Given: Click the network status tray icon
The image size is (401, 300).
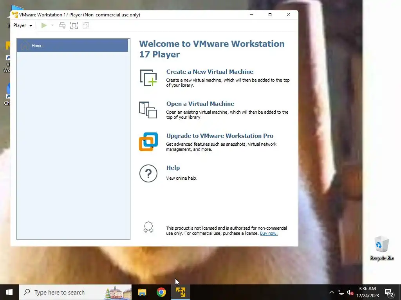Looking at the screenshot, I should tap(341, 292).
